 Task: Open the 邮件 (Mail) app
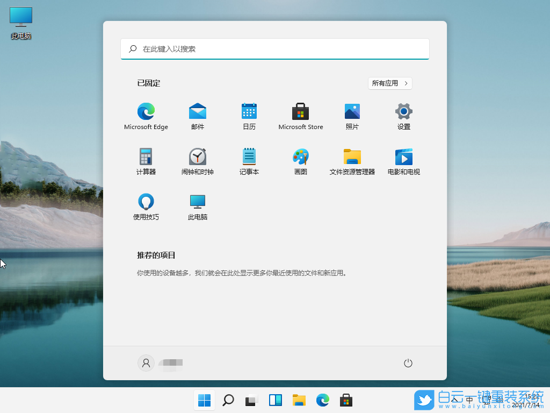pyautogui.click(x=197, y=111)
